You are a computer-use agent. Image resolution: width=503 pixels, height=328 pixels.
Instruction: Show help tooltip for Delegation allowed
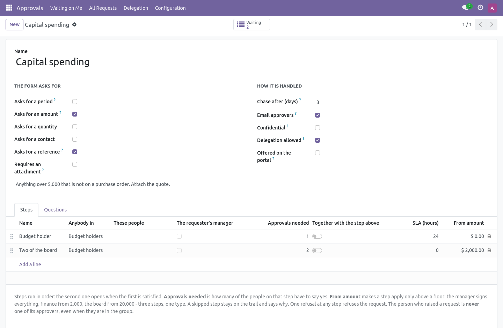pyautogui.click(x=304, y=139)
